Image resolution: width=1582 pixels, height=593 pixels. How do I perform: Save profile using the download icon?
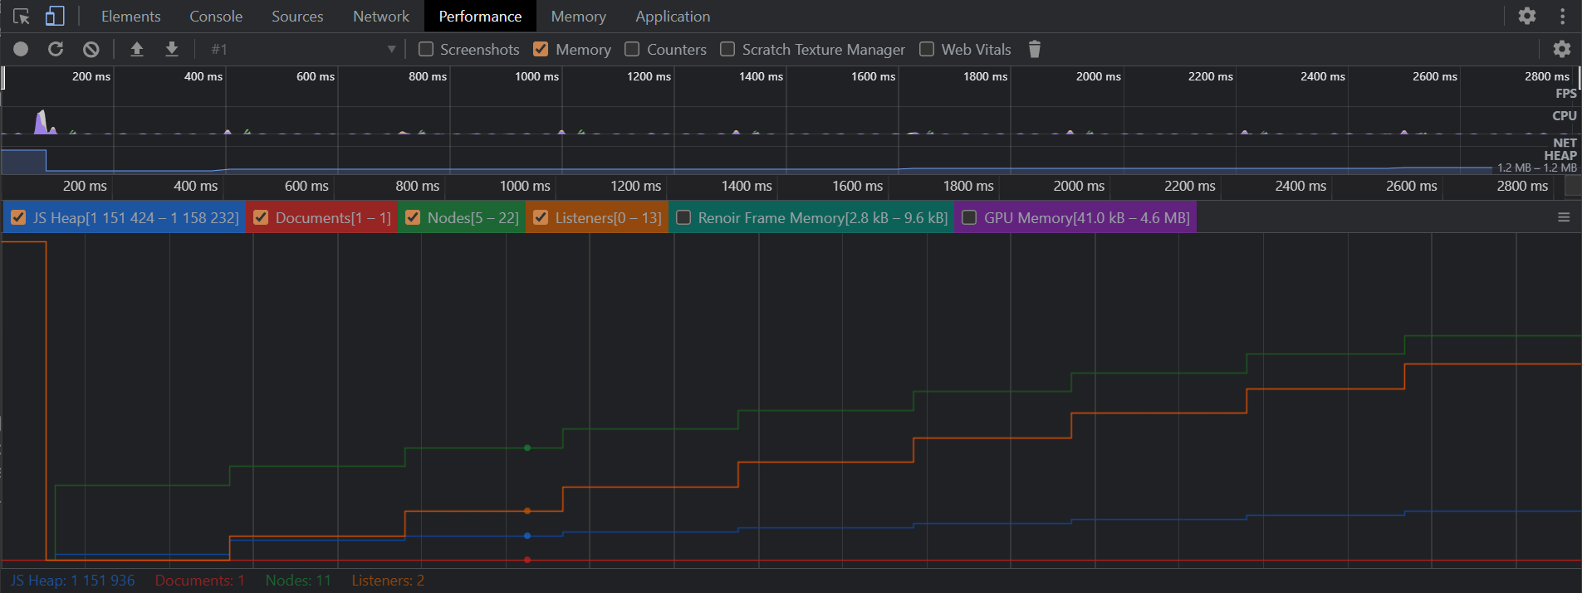172,50
